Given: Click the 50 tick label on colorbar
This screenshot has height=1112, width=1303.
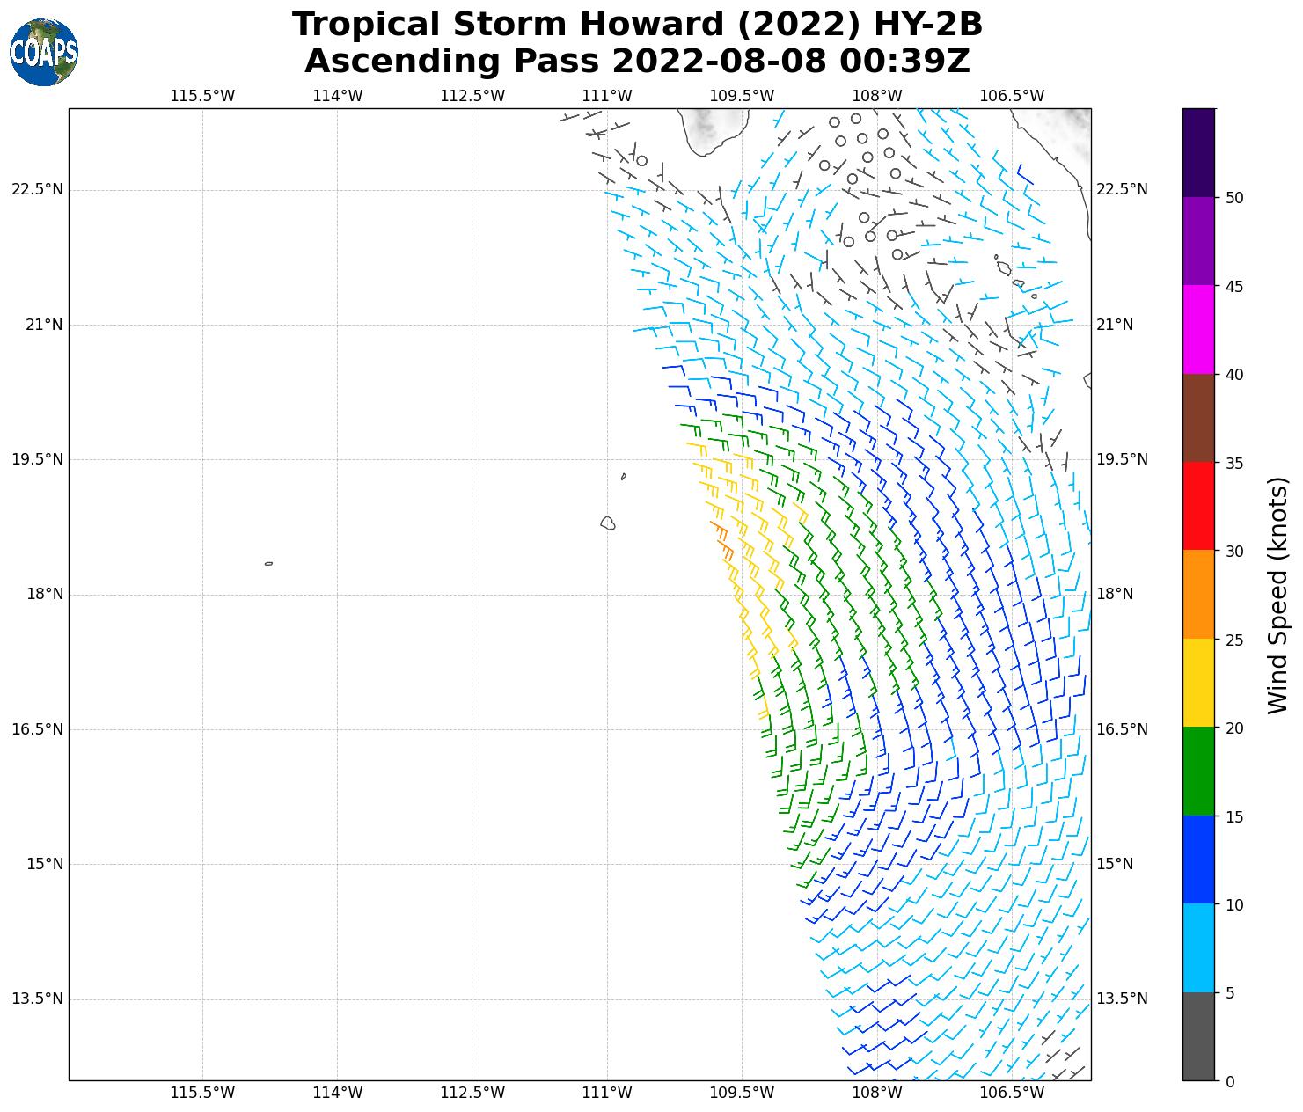Looking at the screenshot, I should click(x=1234, y=198).
